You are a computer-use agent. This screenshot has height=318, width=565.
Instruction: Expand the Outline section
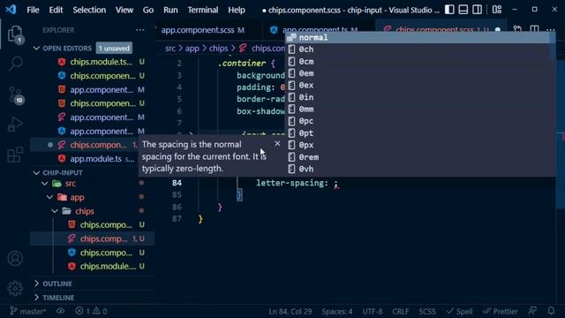[x=36, y=284]
